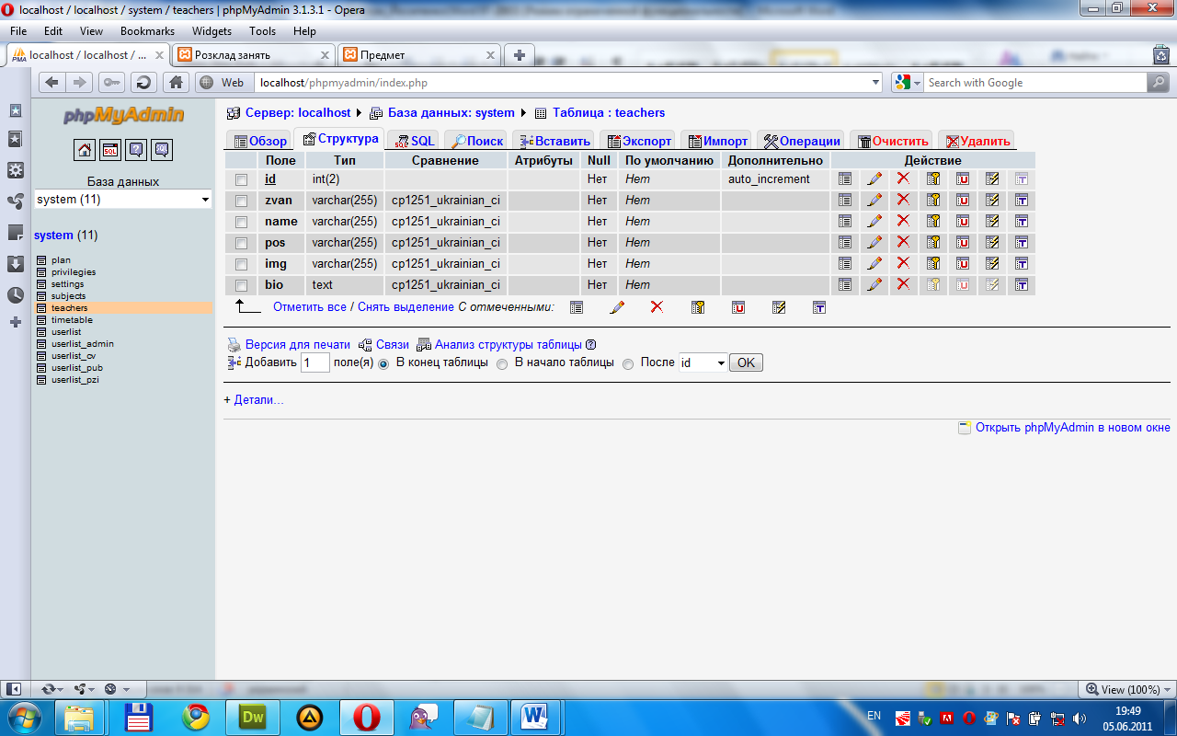Check the checkbox for img field
This screenshot has height=736, width=1177.
coord(242,264)
